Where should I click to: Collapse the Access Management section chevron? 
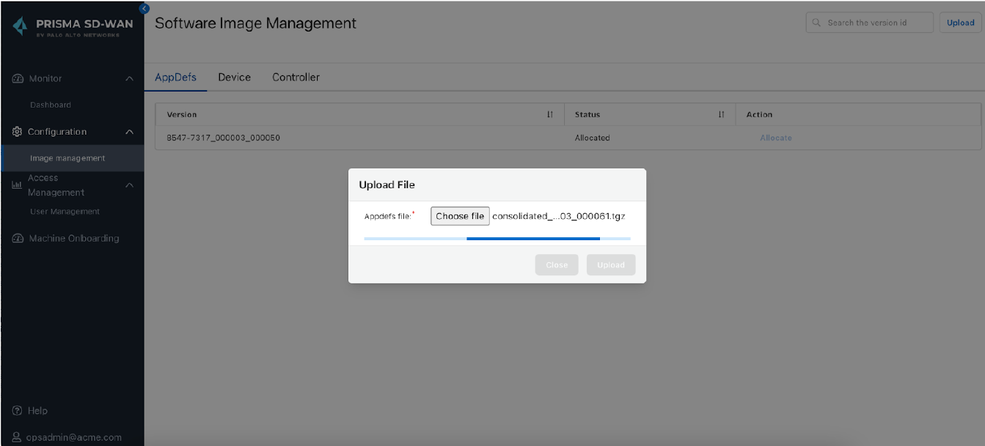pos(130,185)
